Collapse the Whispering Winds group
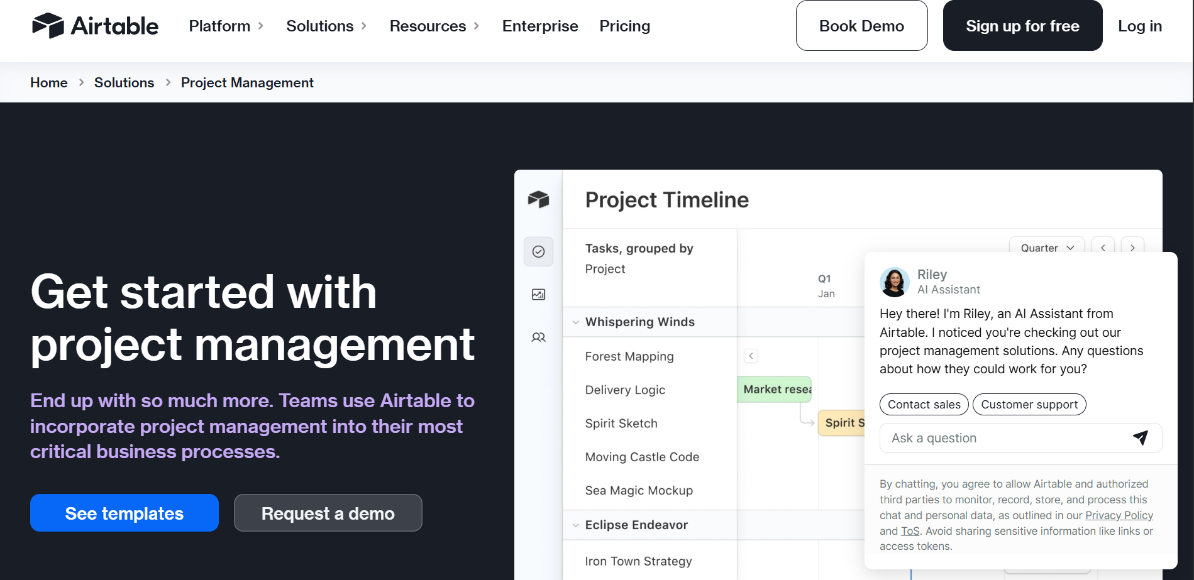This screenshot has height=580, width=1194. pyautogui.click(x=575, y=322)
